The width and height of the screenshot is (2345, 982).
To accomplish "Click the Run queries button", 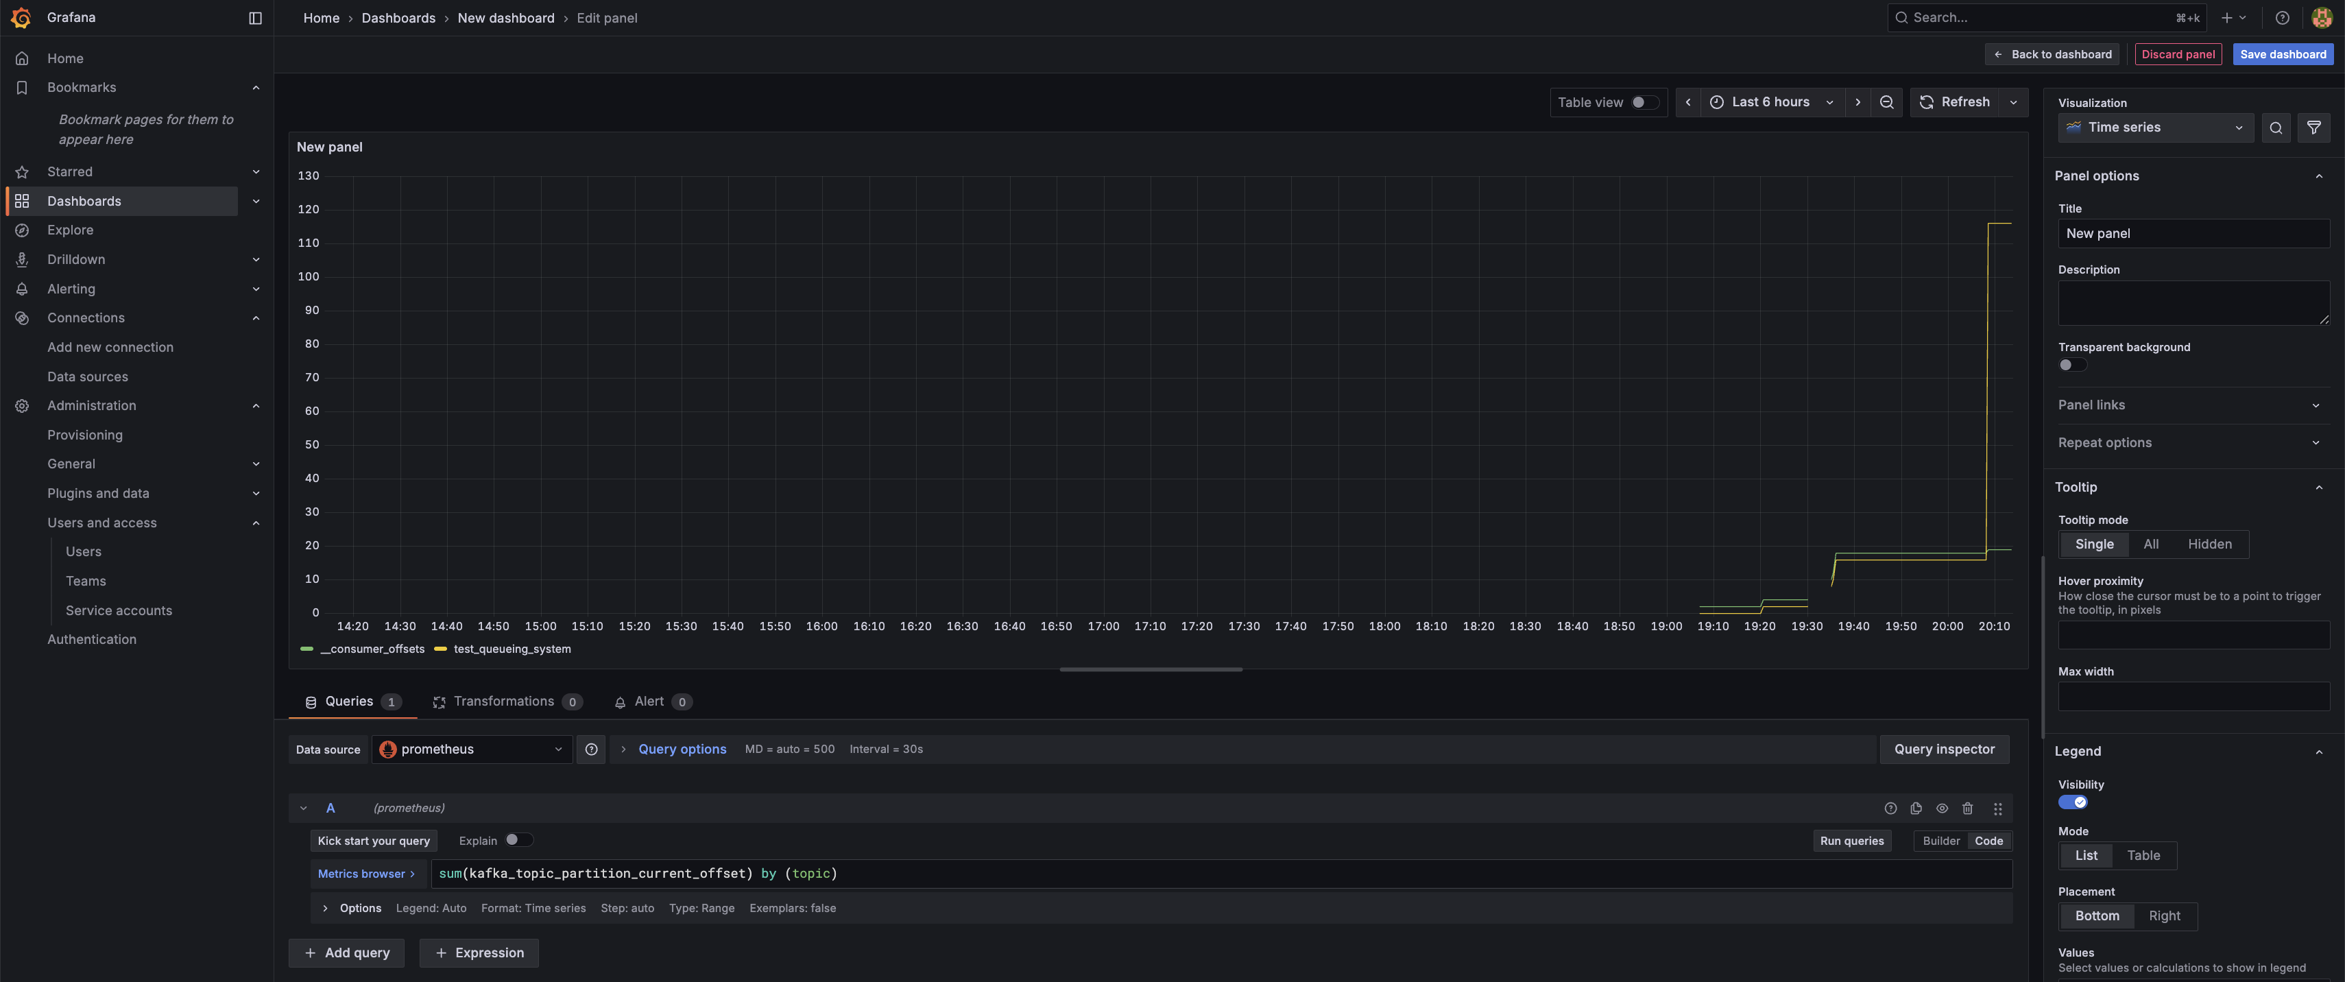I will [x=1851, y=841].
